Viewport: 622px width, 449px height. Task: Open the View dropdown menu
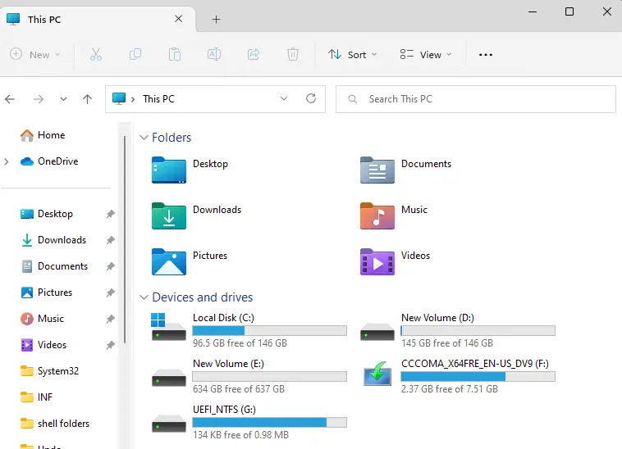pos(426,54)
